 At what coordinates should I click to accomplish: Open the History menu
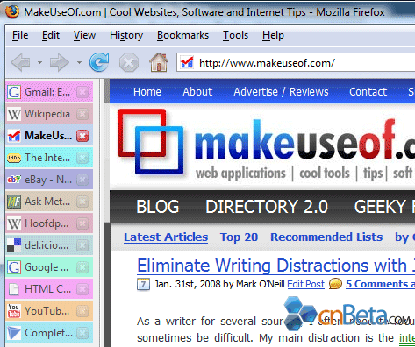pyautogui.click(x=126, y=35)
